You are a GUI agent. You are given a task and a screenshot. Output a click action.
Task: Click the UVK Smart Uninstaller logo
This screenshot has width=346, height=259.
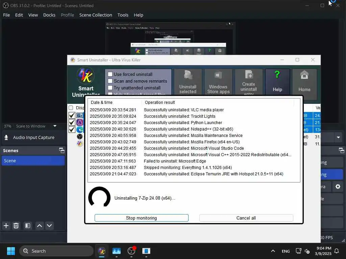click(86, 76)
